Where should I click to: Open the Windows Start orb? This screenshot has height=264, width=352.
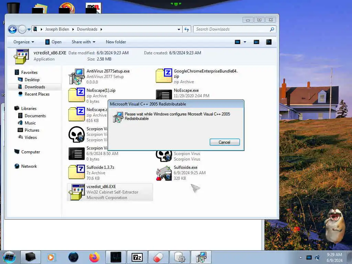[9, 257]
